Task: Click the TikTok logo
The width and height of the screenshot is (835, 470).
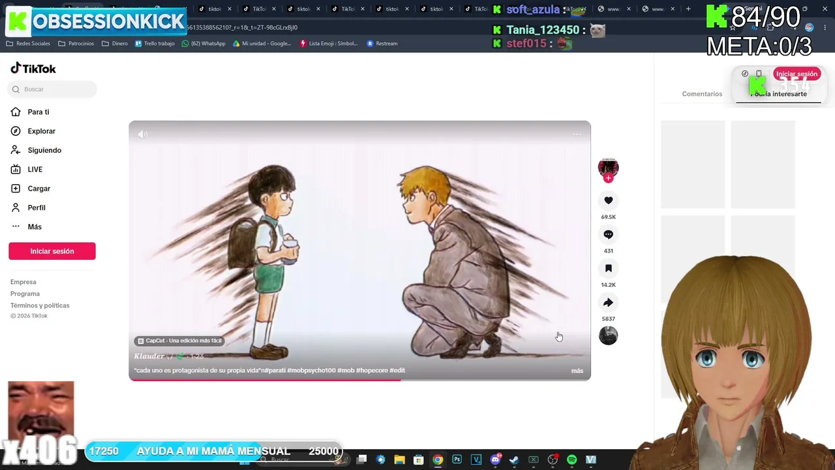Action: pyautogui.click(x=33, y=69)
